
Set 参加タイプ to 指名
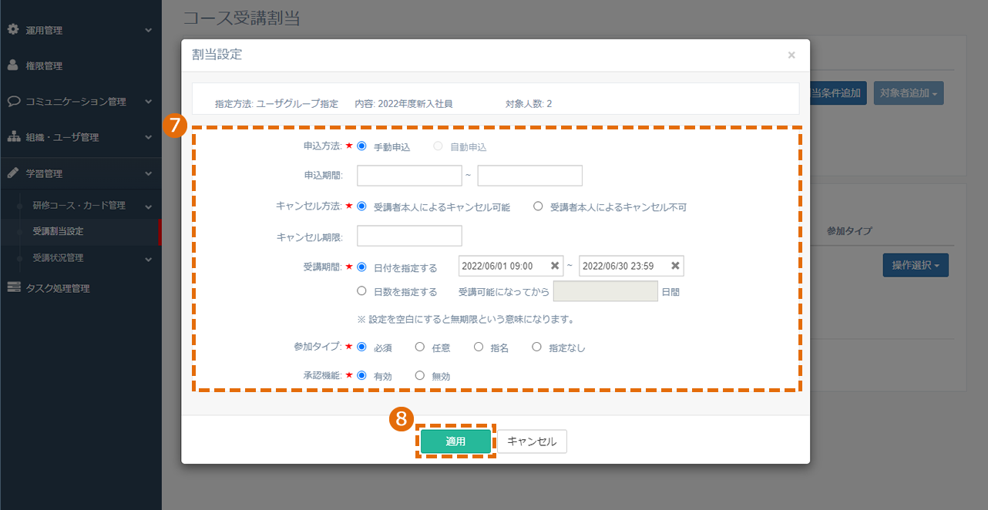(x=479, y=347)
